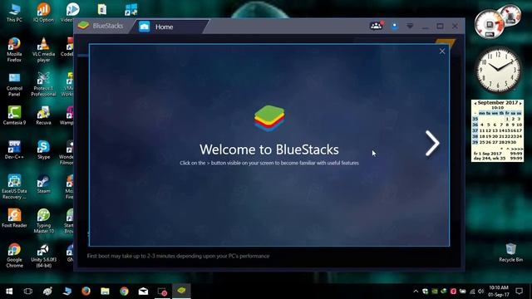The height and width of the screenshot is (299, 532).
Task: Select the IQ Option desktop icon
Action: tap(43, 12)
